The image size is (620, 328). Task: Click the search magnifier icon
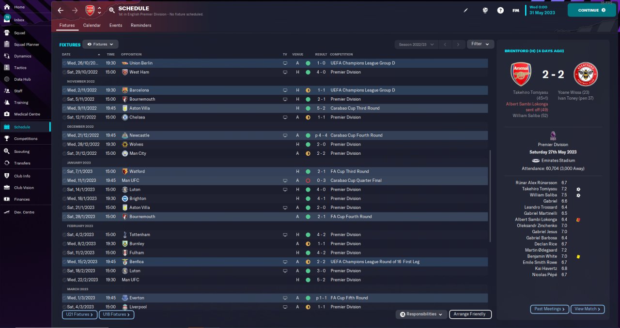point(112,10)
